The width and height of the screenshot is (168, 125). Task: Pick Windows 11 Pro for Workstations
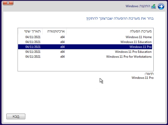(85, 57)
